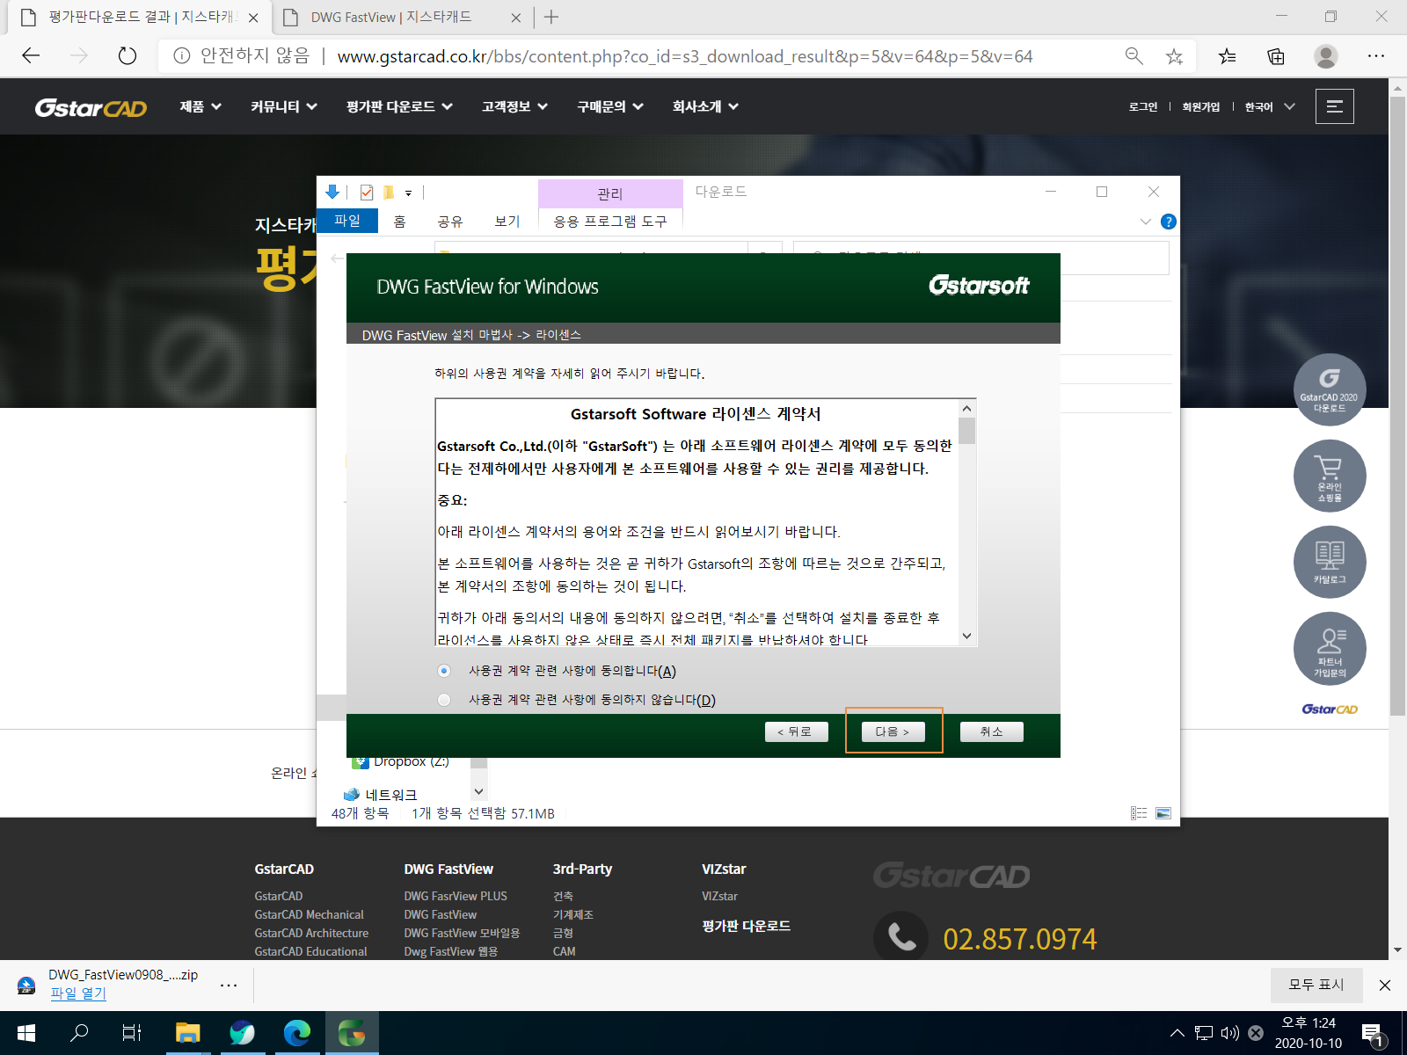Image resolution: width=1407 pixels, height=1055 pixels.
Task: Open the 파일 tab in File Explorer
Action: click(x=347, y=221)
